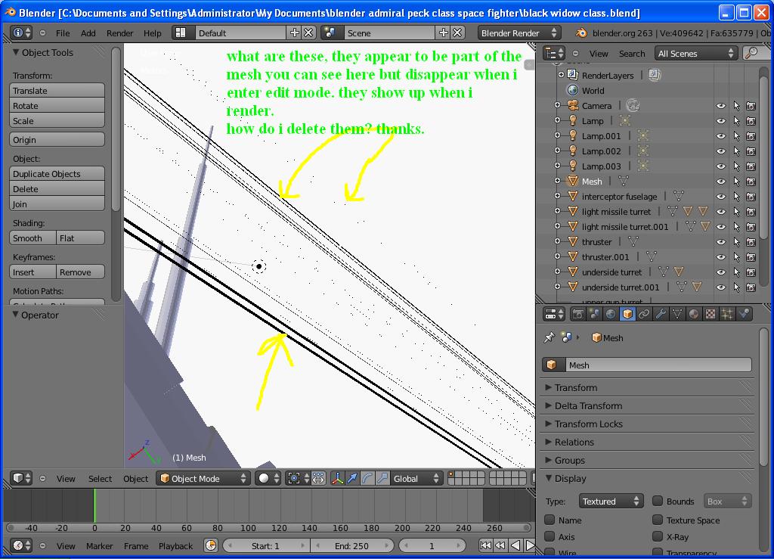Viewport: 774px width, 559px height.
Task: Toggle renderability camera for thruster.001
Action: (x=751, y=257)
